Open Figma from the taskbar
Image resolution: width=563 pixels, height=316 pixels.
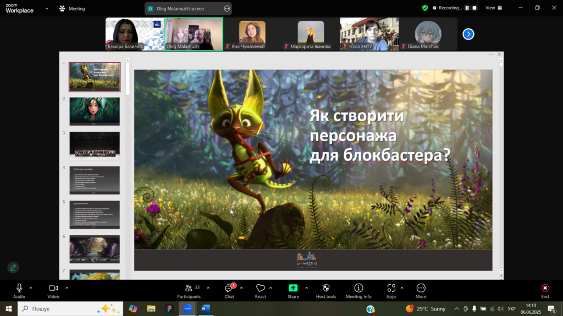coord(169,308)
